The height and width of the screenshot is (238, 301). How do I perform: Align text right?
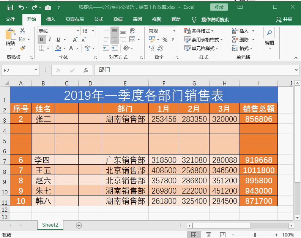pos(123,39)
